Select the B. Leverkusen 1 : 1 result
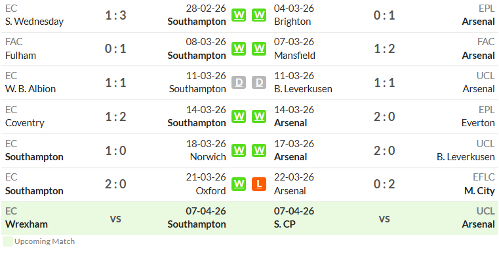 (x=384, y=82)
